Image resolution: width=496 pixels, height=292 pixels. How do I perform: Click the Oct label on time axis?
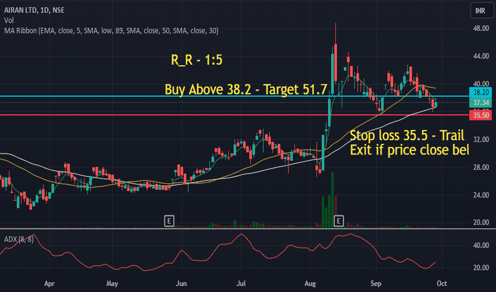pyautogui.click(x=442, y=284)
